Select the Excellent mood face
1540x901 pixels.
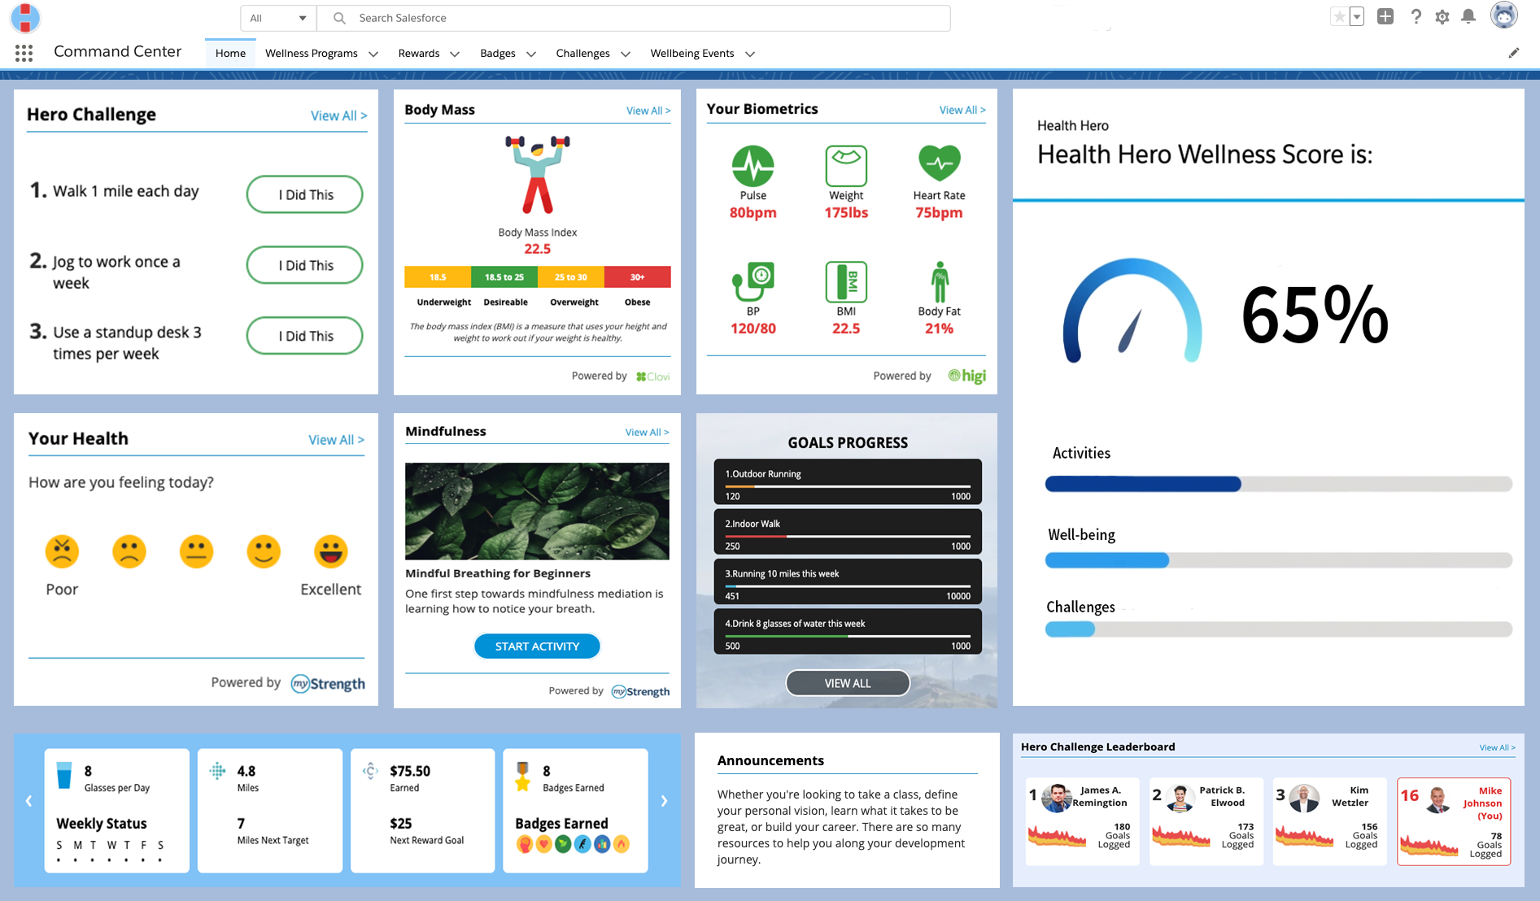[330, 551]
